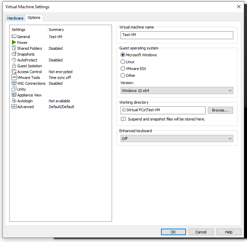
Task: Click the 'Not encrypted' summary text
Action: (x=61, y=72)
